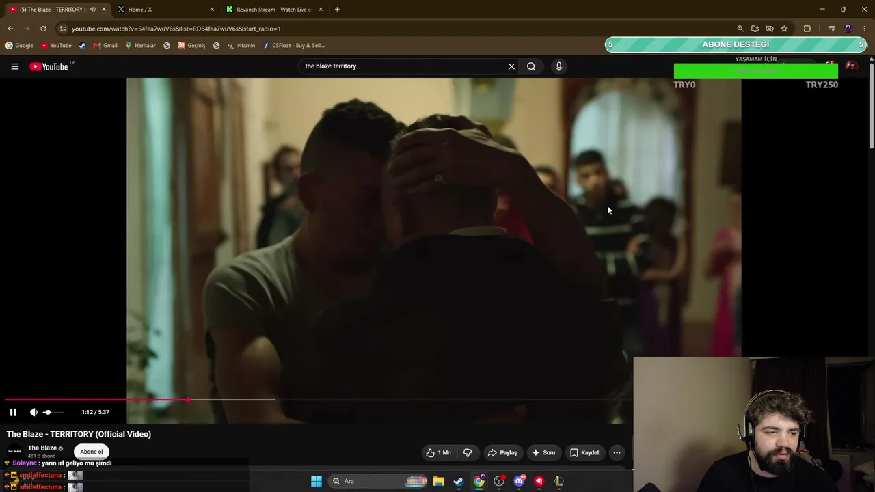Open the YouTube bookmark
Screen dimensions: 875x492
(56, 46)
